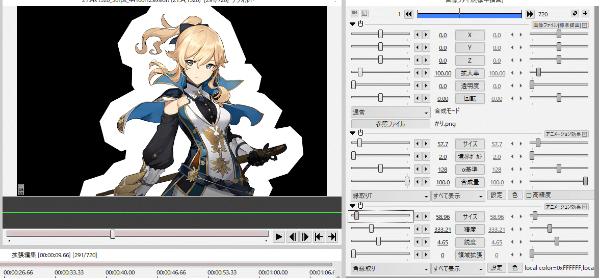Click the X parameter button
The width and height of the screenshot is (599, 278).
click(x=470, y=35)
